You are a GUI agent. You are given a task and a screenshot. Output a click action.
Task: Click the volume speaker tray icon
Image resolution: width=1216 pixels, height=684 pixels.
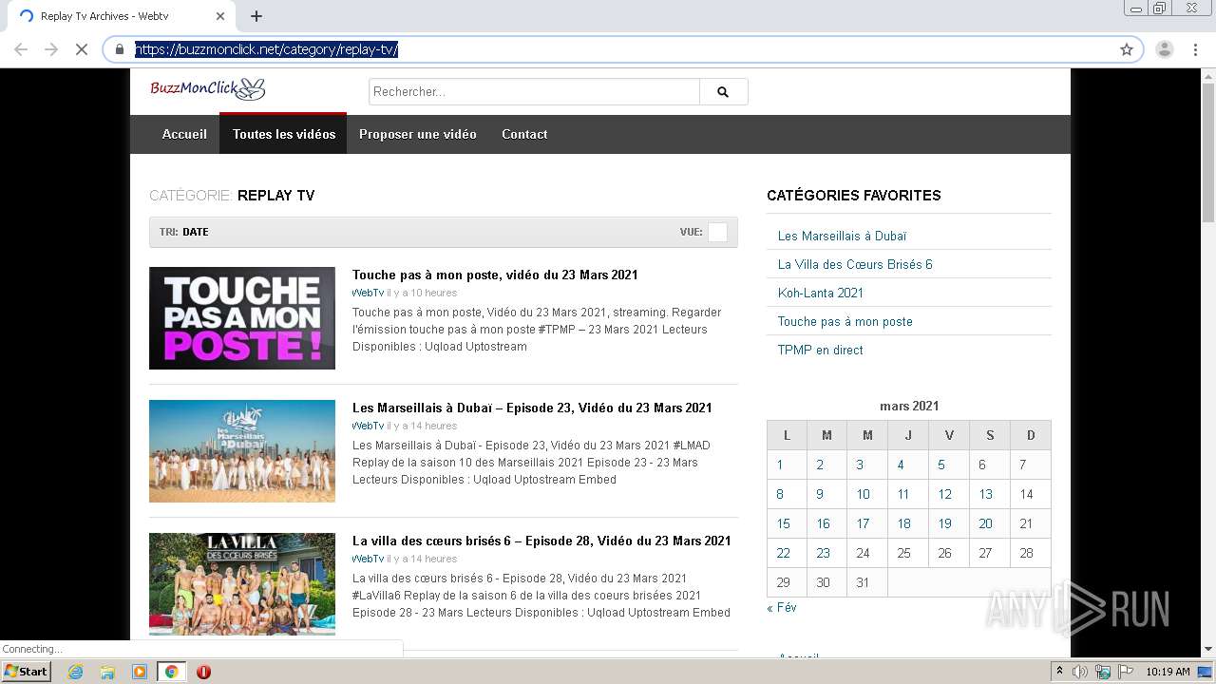click(x=1080, y=672)
